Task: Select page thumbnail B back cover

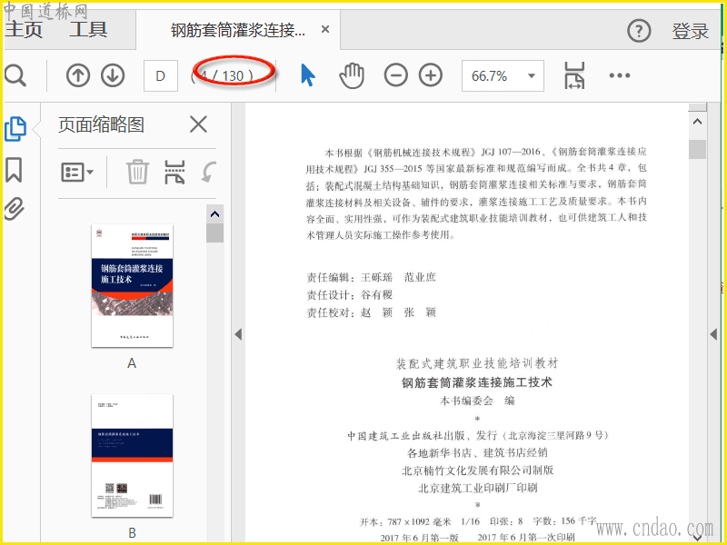Action: (x=132, y=456)
